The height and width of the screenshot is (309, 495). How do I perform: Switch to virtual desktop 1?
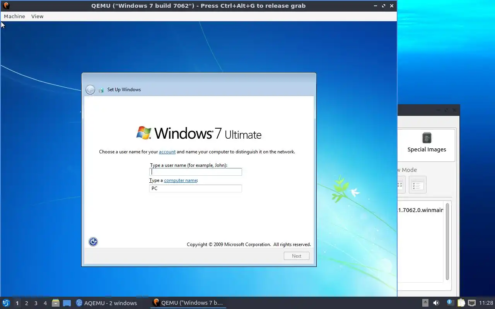tap(17, 303)
